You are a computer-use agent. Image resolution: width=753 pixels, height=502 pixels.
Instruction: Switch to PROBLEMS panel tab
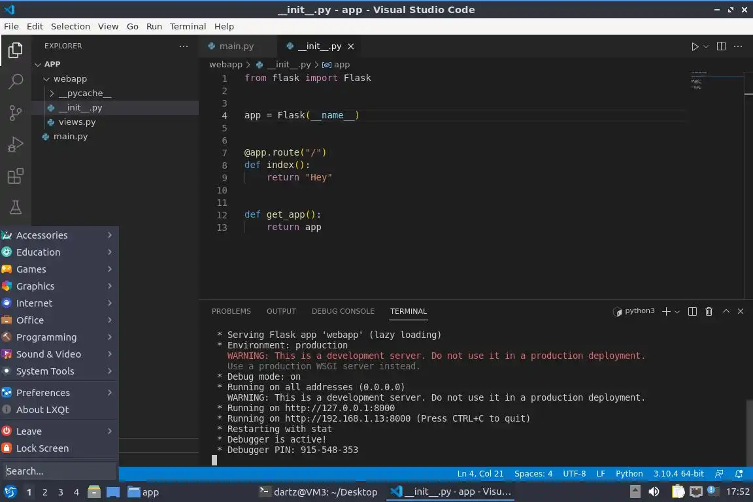tap(231, 311)
